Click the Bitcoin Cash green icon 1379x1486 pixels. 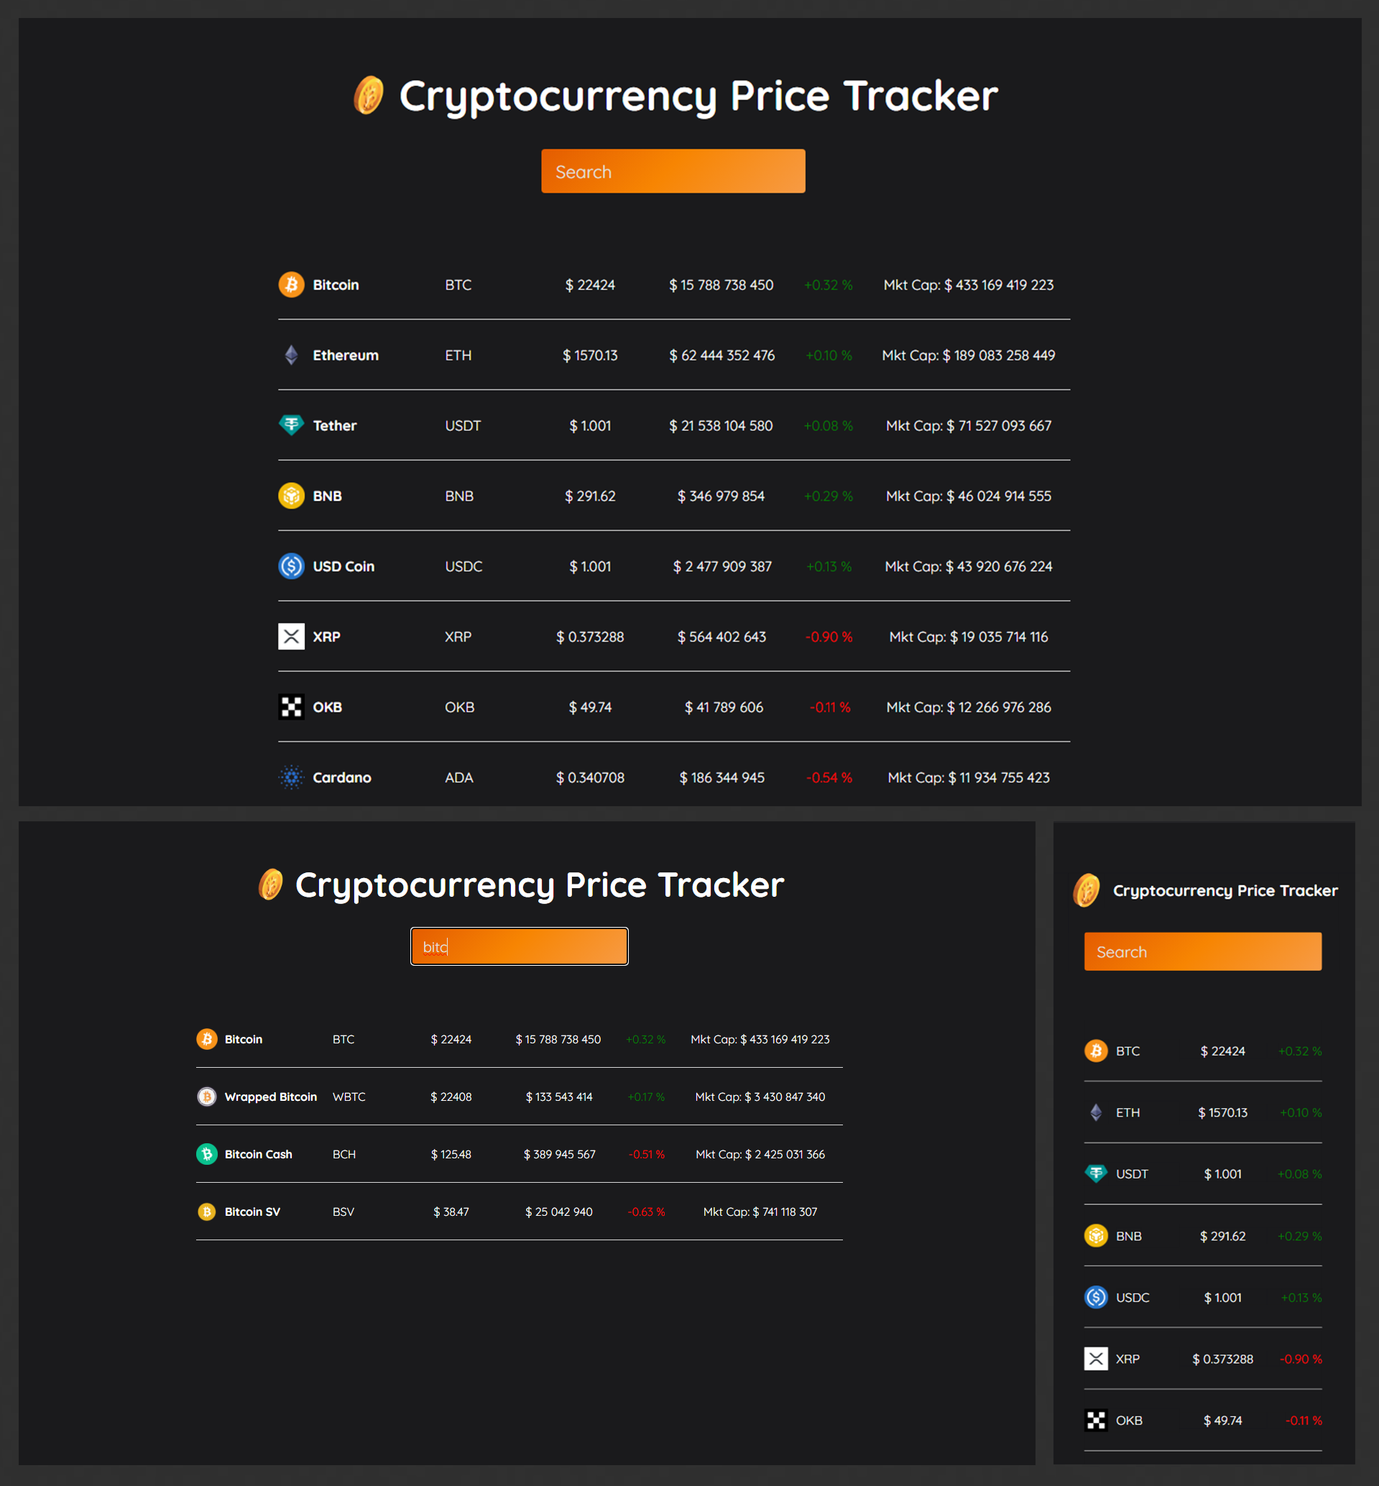click(x=206, y=1154)
